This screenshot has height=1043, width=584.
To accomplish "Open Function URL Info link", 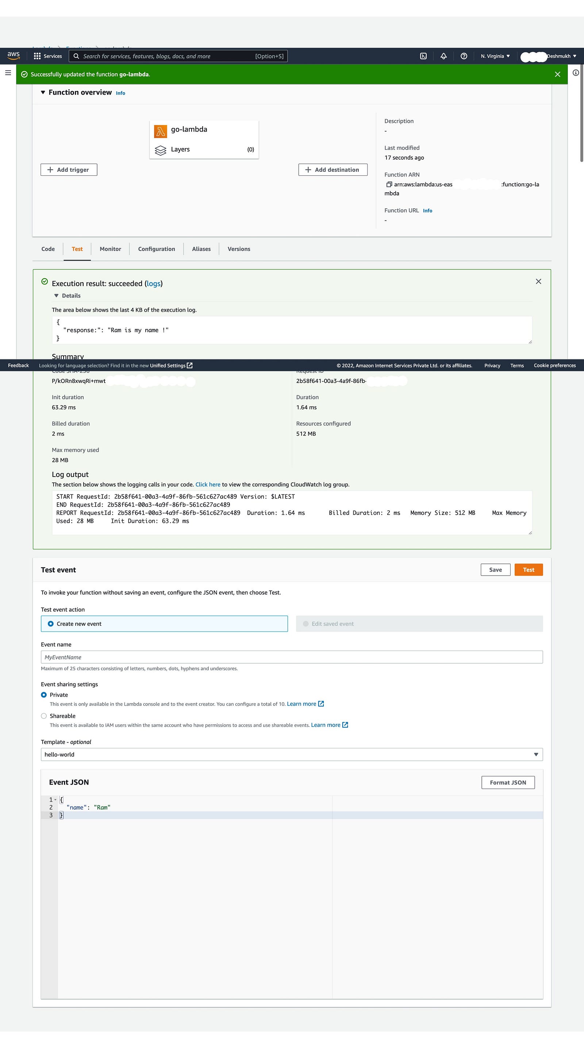I will click(427, 211).
